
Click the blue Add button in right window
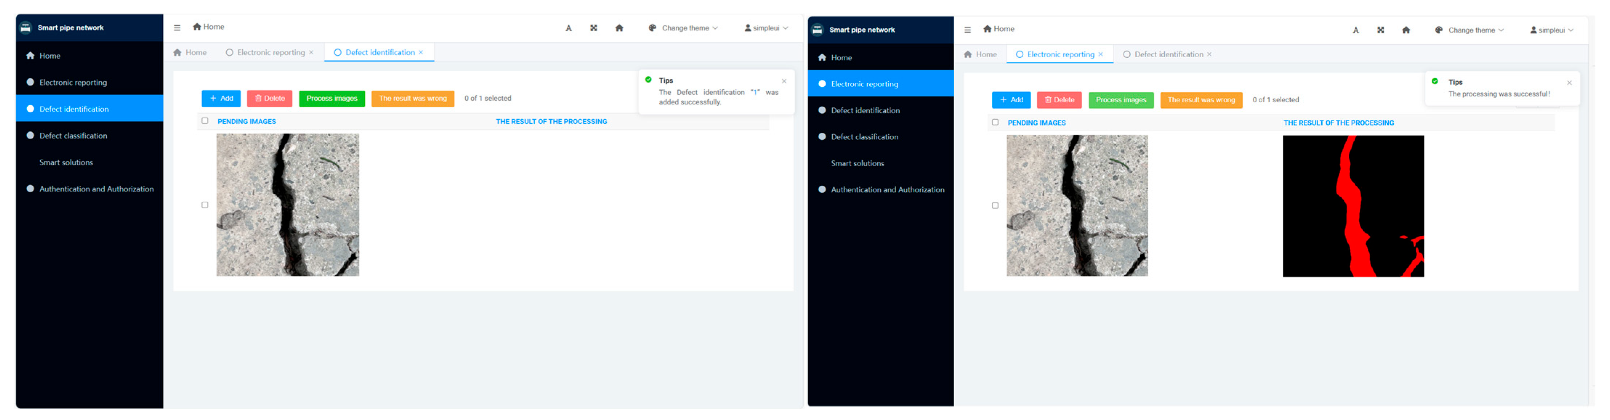[1011, 100]
